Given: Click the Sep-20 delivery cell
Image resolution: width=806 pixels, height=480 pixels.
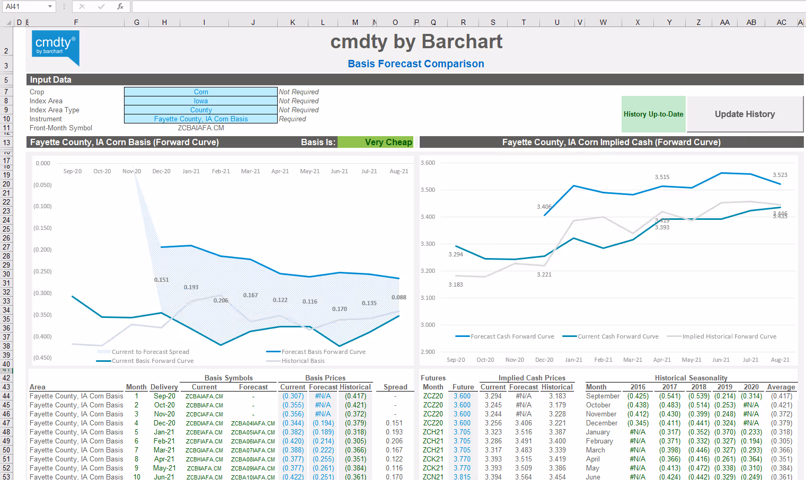Looking at the screenshot, I should tap(164, 396).
